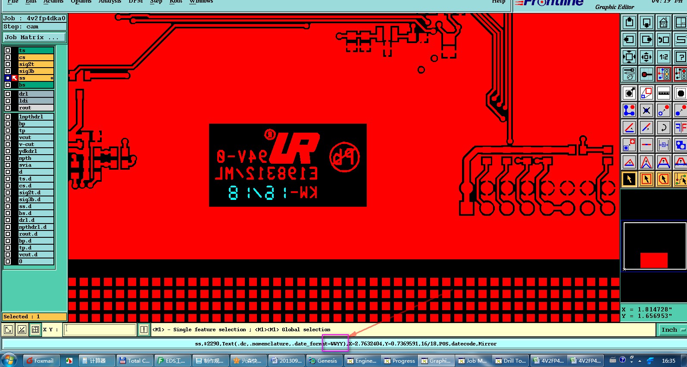Open the Rout menu
687x367 pixels.
(x=176, y=2)
